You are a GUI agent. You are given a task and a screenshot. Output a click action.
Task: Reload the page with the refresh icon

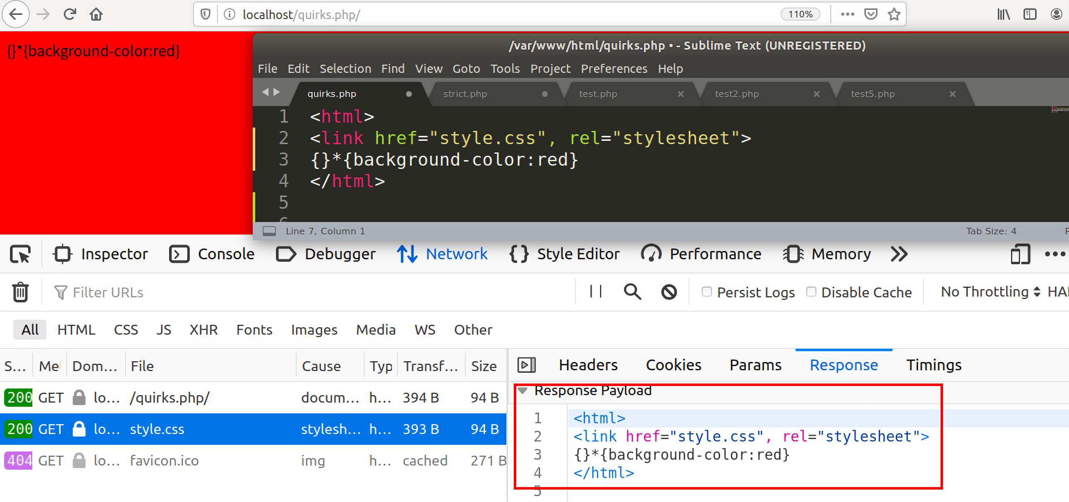click(70, 14)
